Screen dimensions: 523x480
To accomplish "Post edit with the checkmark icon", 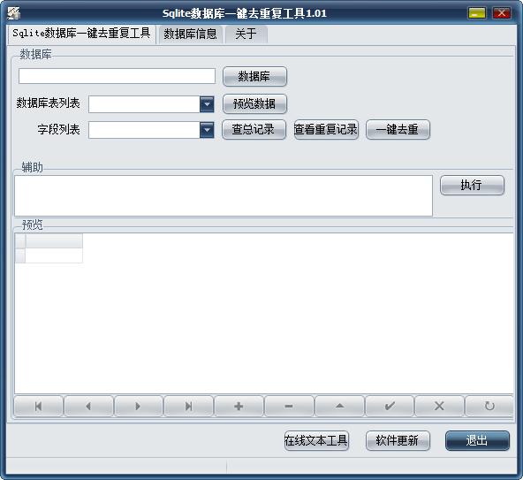I will [x=390, y=406].
